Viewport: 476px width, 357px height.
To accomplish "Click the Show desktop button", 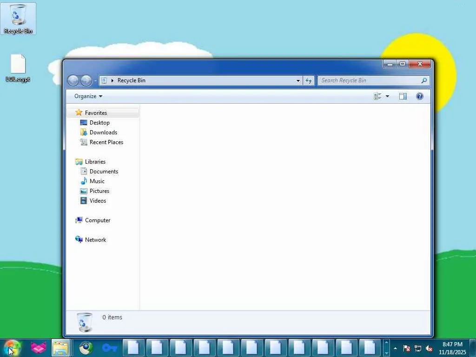I will click(x=473, y=348).
